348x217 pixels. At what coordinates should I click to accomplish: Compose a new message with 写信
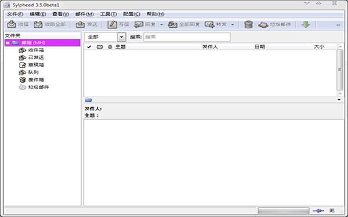[118, 24]
